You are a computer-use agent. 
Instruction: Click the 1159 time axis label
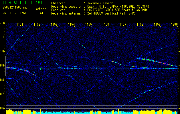(157, 24)
